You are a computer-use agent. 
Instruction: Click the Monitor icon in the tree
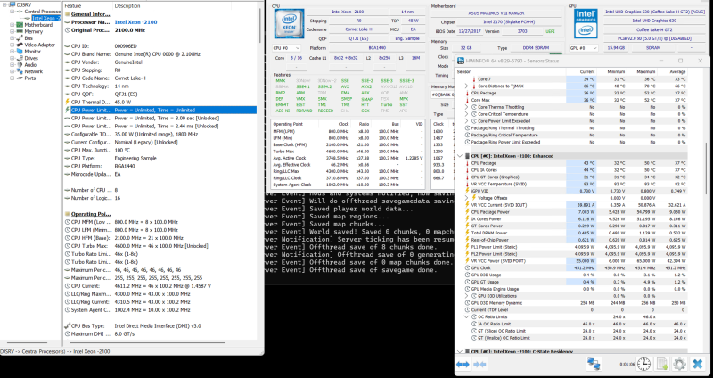(x=20, y=52)
